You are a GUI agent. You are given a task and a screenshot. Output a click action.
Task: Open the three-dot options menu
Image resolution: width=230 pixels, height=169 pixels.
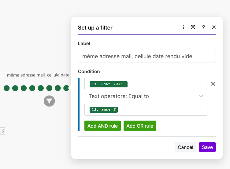(183, 27)
